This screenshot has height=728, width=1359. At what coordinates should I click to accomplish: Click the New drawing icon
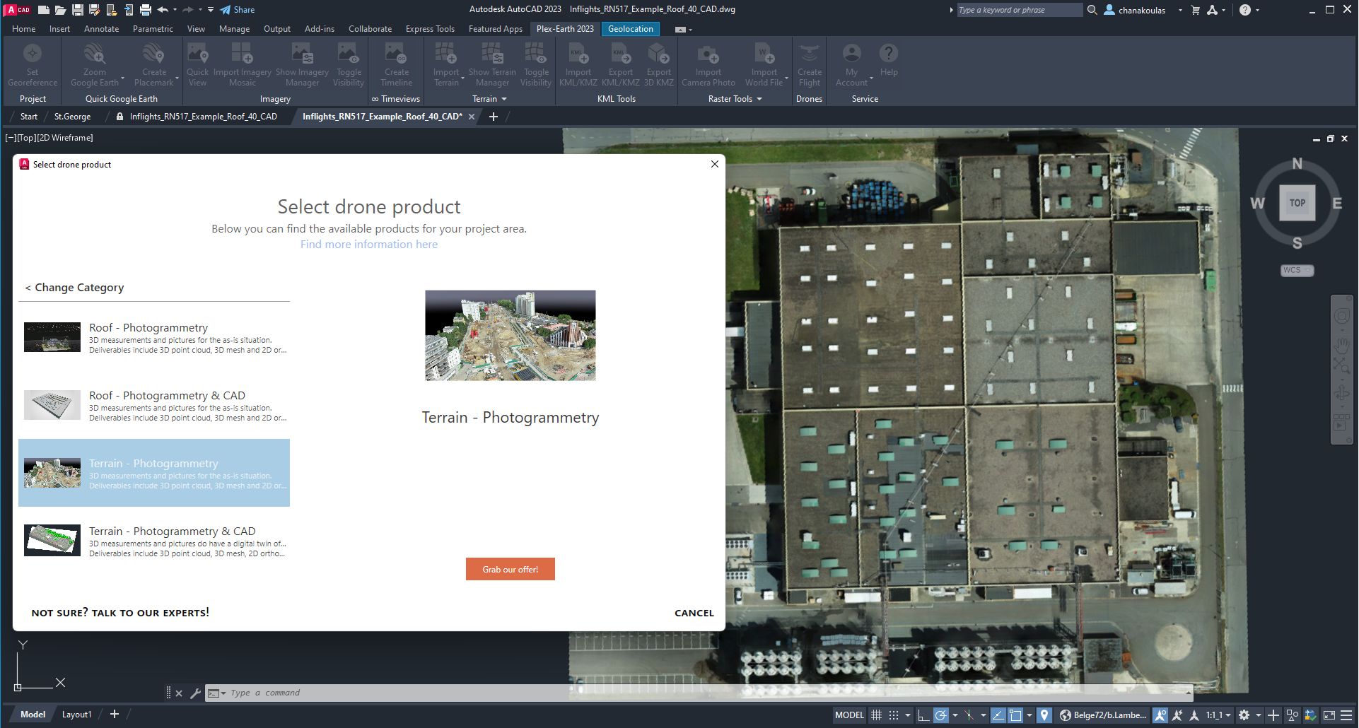[44, 10]
